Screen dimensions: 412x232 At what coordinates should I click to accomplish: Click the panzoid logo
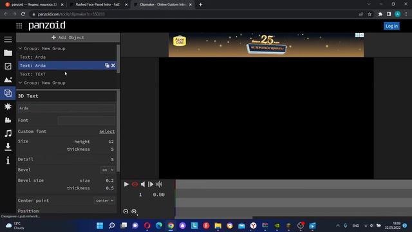(47, 26)
